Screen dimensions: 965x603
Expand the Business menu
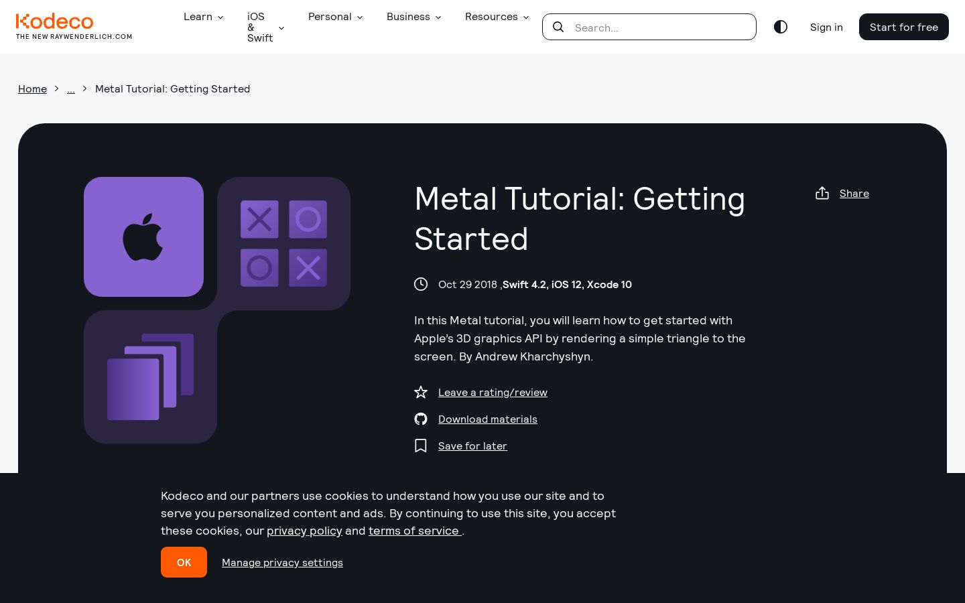click(x=413, y=17)
